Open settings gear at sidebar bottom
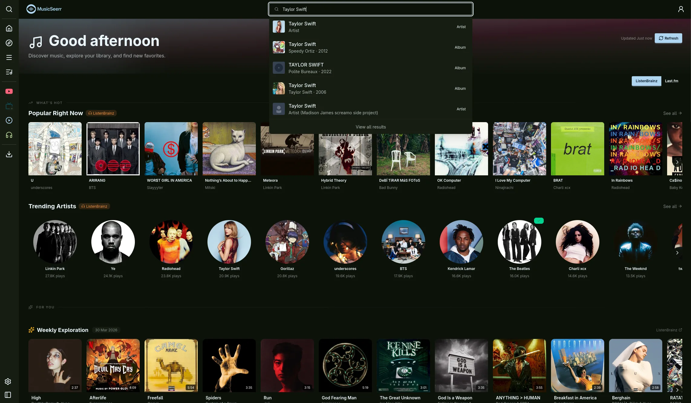The width and height of the screenshot is (691, 403). coord(8,382)
